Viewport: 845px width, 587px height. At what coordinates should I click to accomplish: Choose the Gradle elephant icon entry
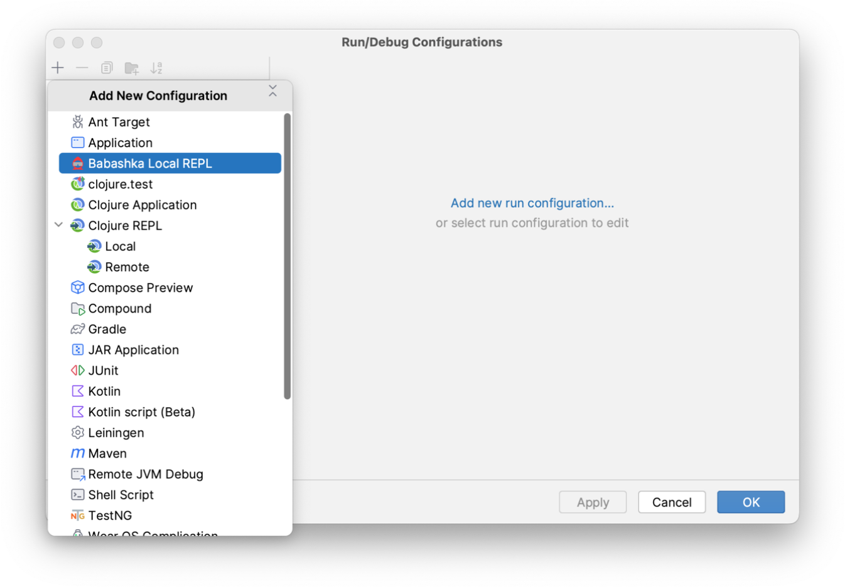[78, 329]
